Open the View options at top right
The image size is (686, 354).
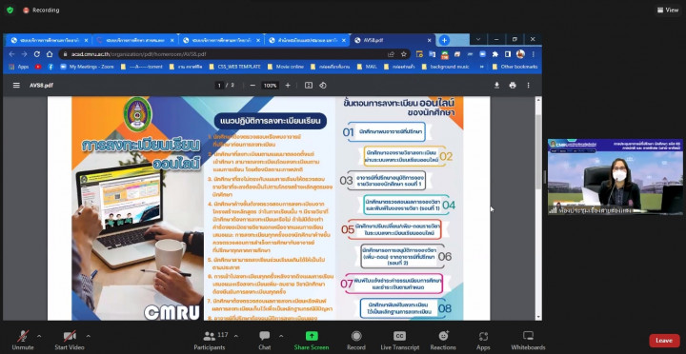[668, 10]
